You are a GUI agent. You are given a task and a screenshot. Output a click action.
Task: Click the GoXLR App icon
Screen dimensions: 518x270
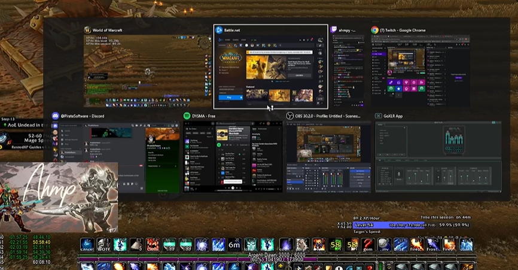(x=378, y=116)
